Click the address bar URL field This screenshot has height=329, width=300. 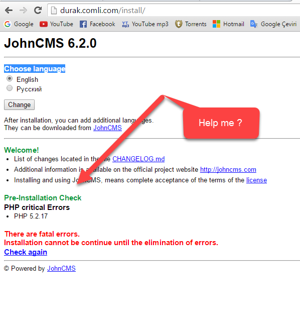tap(174, 10)
